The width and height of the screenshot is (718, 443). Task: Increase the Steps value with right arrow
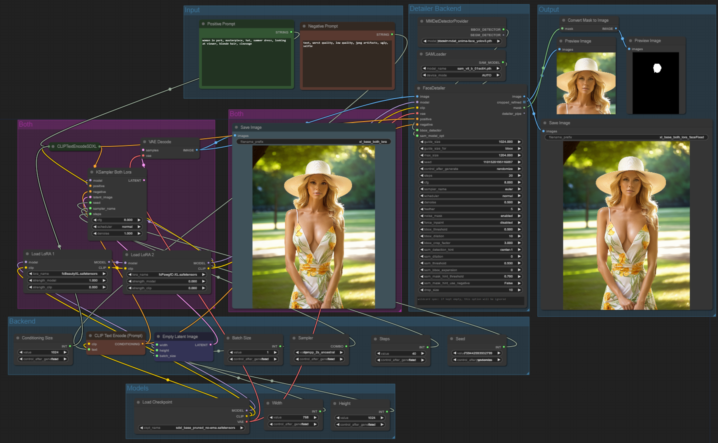point(423,354)
